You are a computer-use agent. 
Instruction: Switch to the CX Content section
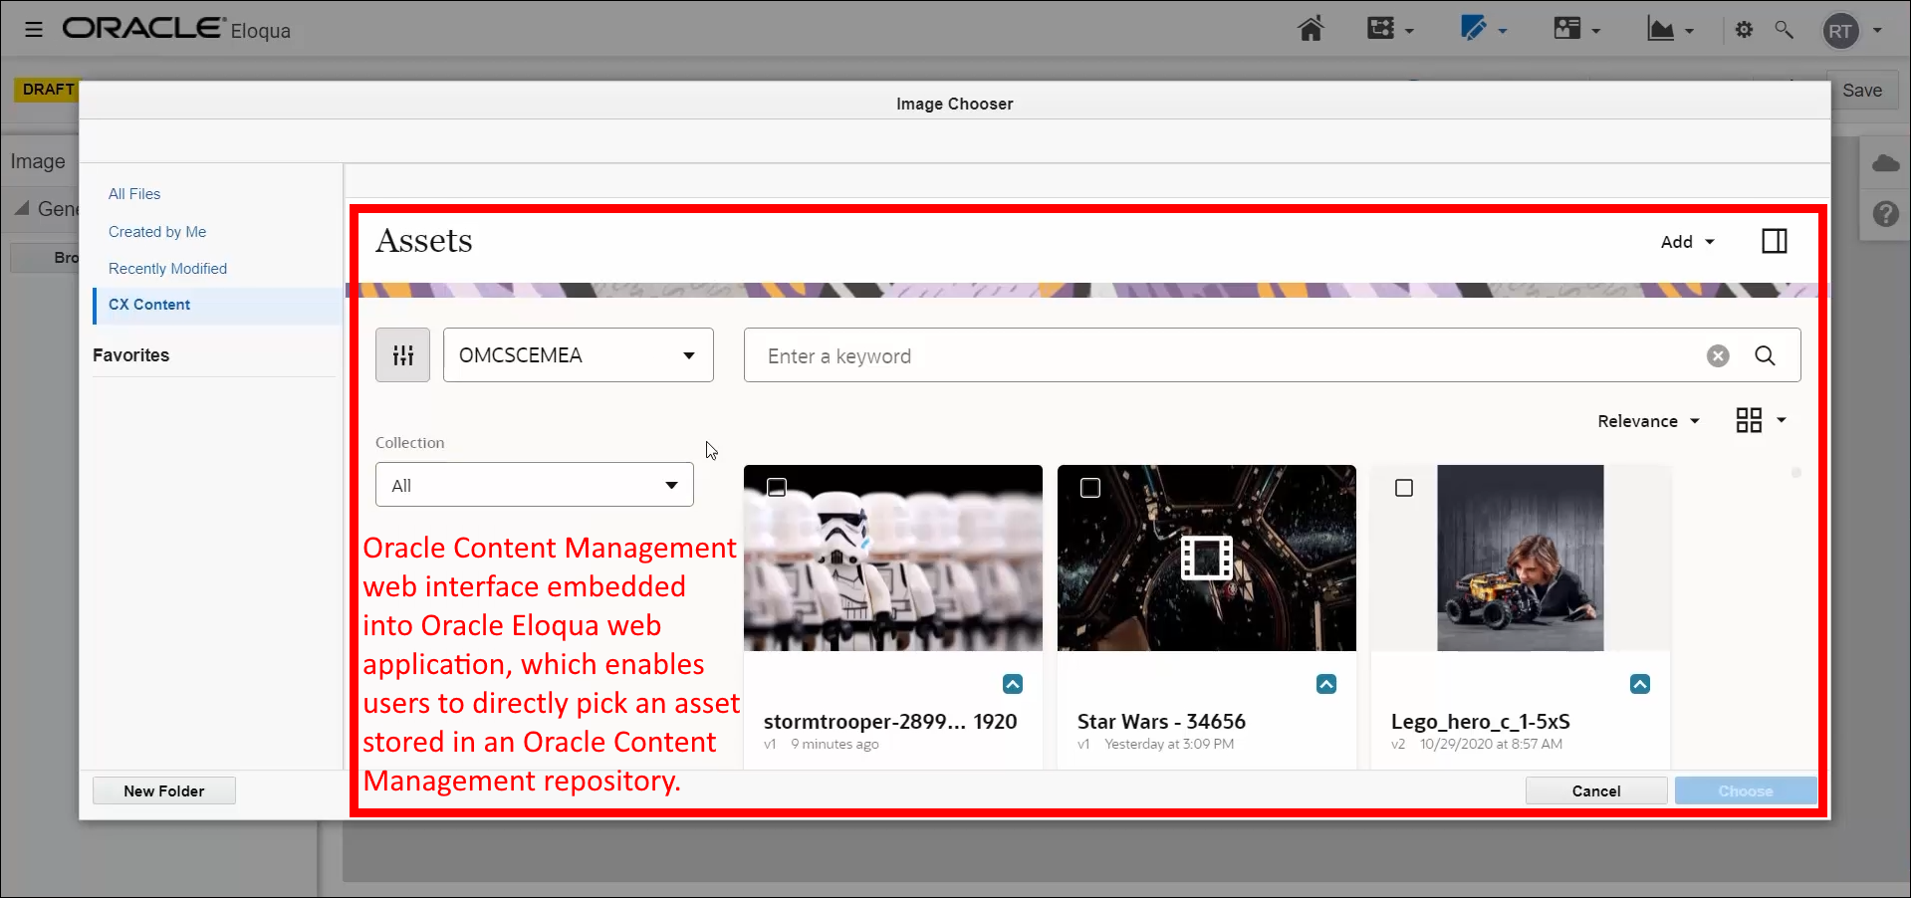click(x=149, y=305)
